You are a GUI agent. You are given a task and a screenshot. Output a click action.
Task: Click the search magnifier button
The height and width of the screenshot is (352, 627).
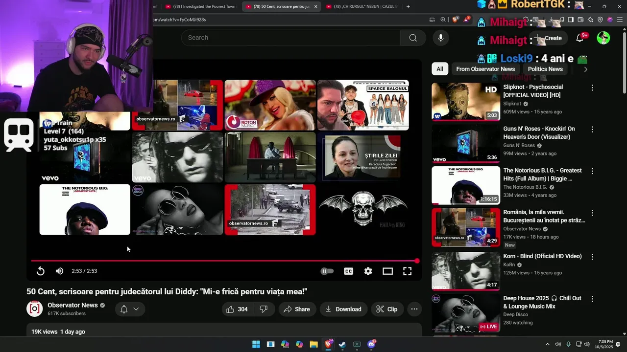413,38
